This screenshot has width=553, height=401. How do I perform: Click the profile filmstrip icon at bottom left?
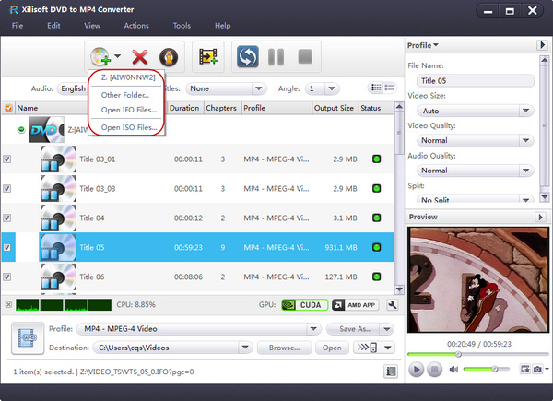(28, 338)
